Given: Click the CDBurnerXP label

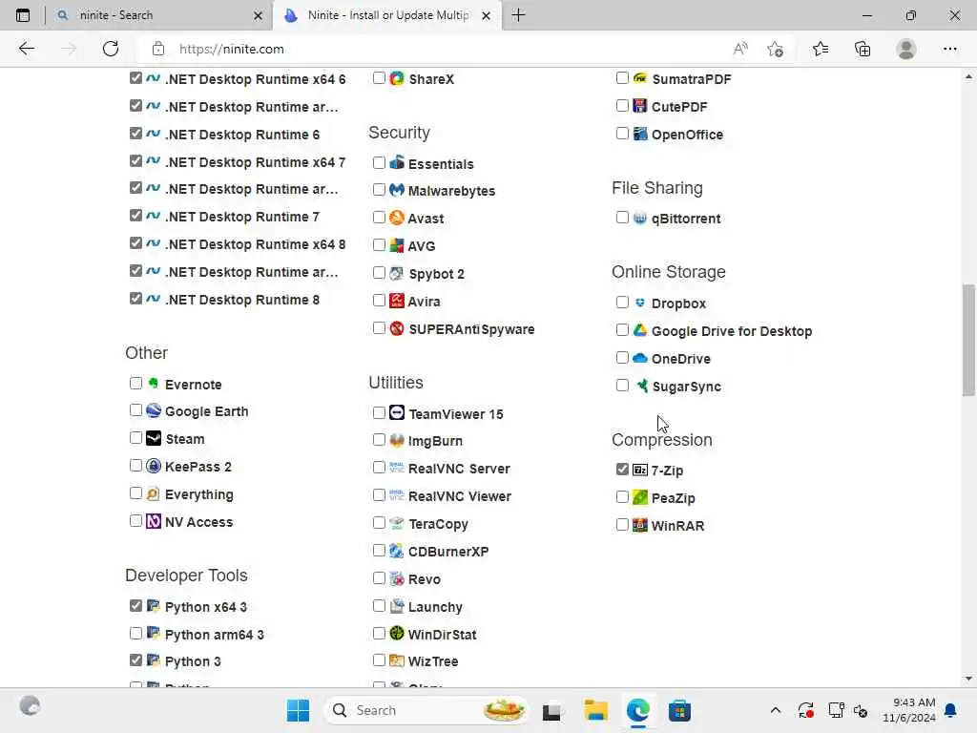Looking at the screenshot, I should [x=448, y=551].
